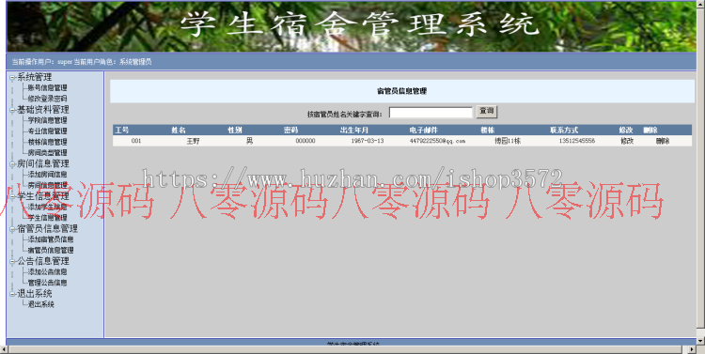Open the 房间信息管理 sub-item under 添加房间信息
The height and width of the screenshot is (354, 705).
[x=47, y=185]
